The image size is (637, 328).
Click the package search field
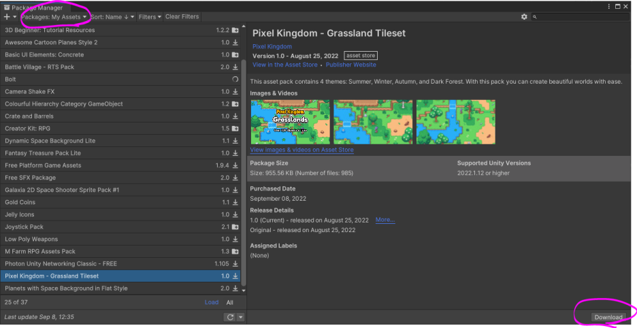pos(581,16)
